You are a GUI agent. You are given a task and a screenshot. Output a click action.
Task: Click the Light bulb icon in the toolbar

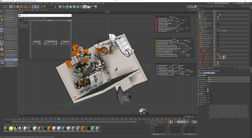tap(96, 7)
